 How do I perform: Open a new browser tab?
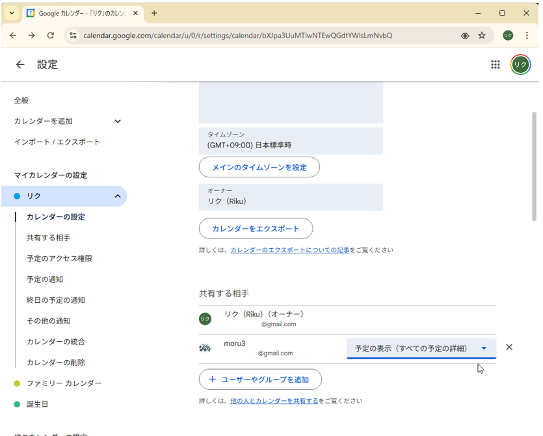[154, 13]
